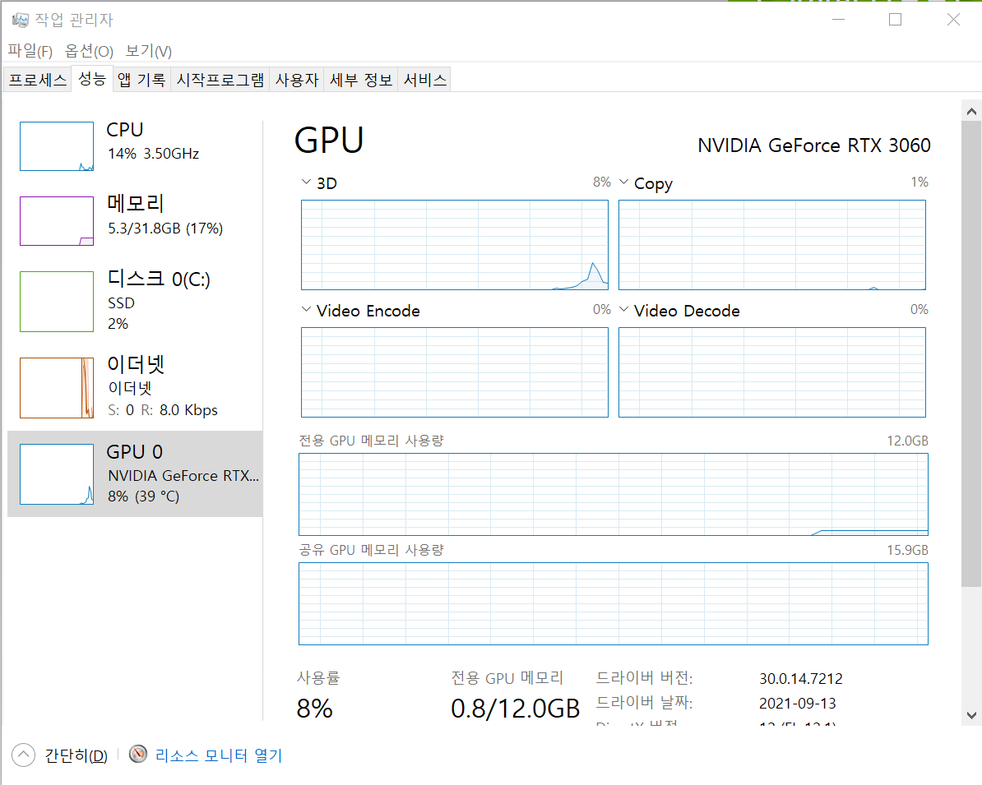Screen dimensions: 982x785
Task: Switch to the 세부 정보 tab
Action: click(x=361, y=80)
